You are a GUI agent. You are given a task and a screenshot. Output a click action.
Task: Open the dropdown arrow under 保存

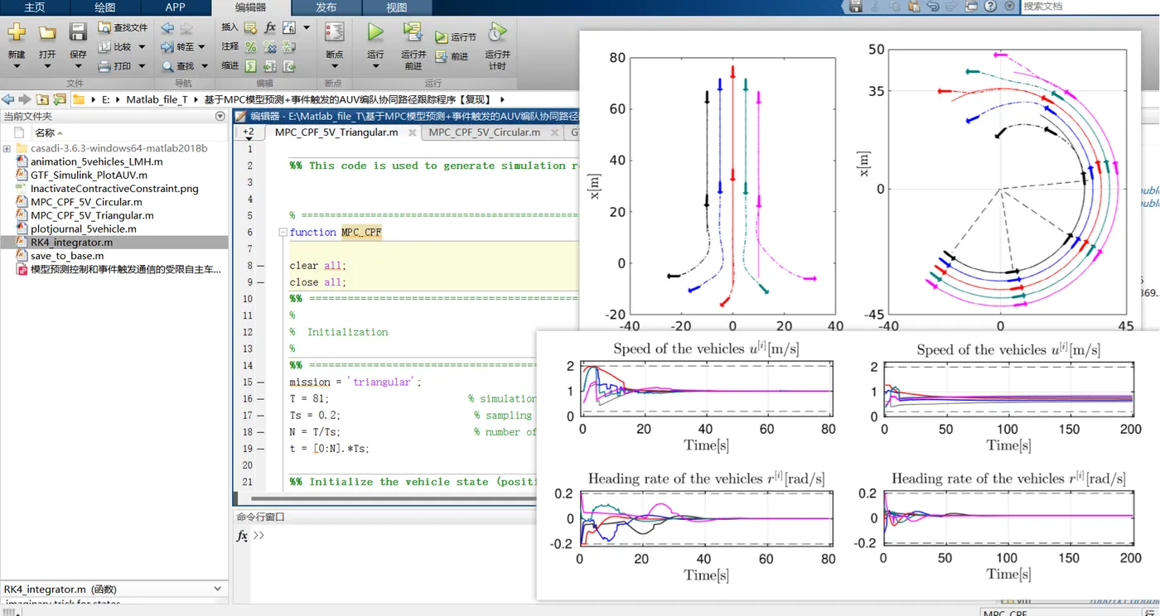78,67
